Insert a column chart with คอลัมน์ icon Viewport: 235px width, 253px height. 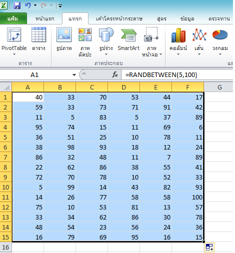[x=178, y=35]
